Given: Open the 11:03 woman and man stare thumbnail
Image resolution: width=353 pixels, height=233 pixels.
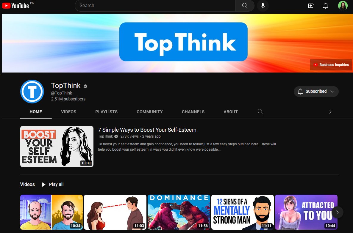Looking at the screenshot, I should [x=115, y=212].
